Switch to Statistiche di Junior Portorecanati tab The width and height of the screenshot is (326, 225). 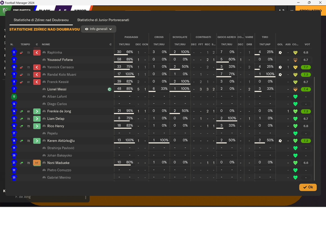pos(103,20)
